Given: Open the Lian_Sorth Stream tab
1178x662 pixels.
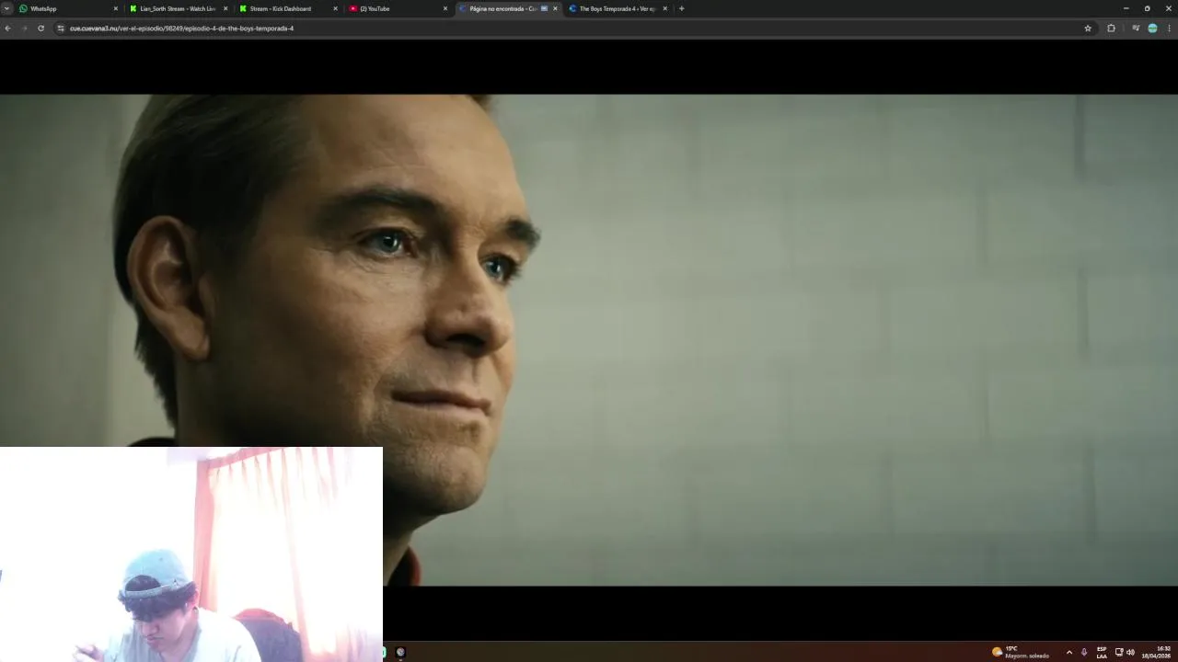Looking at the screenshot, I should (179, 8).
